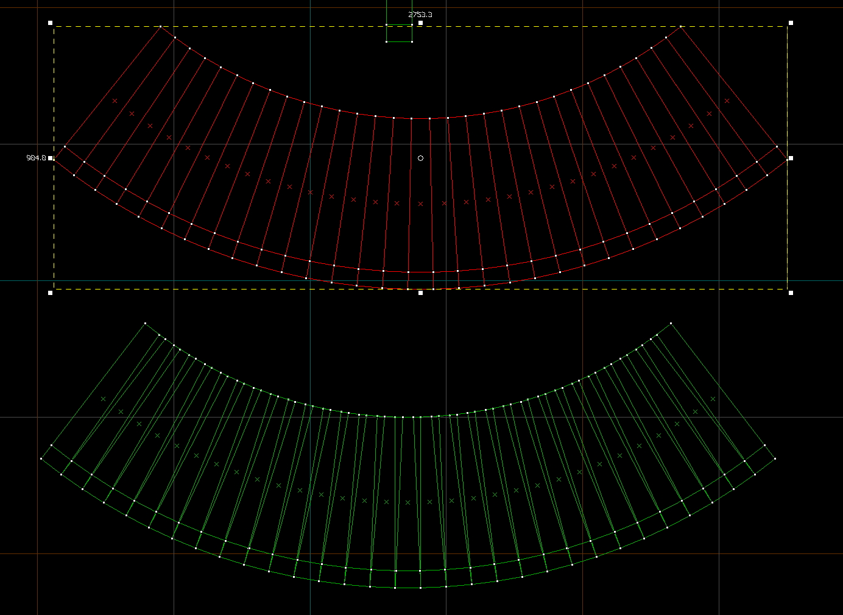Click the rightmost green brush center X
The image size is (843, 615).
713,399
